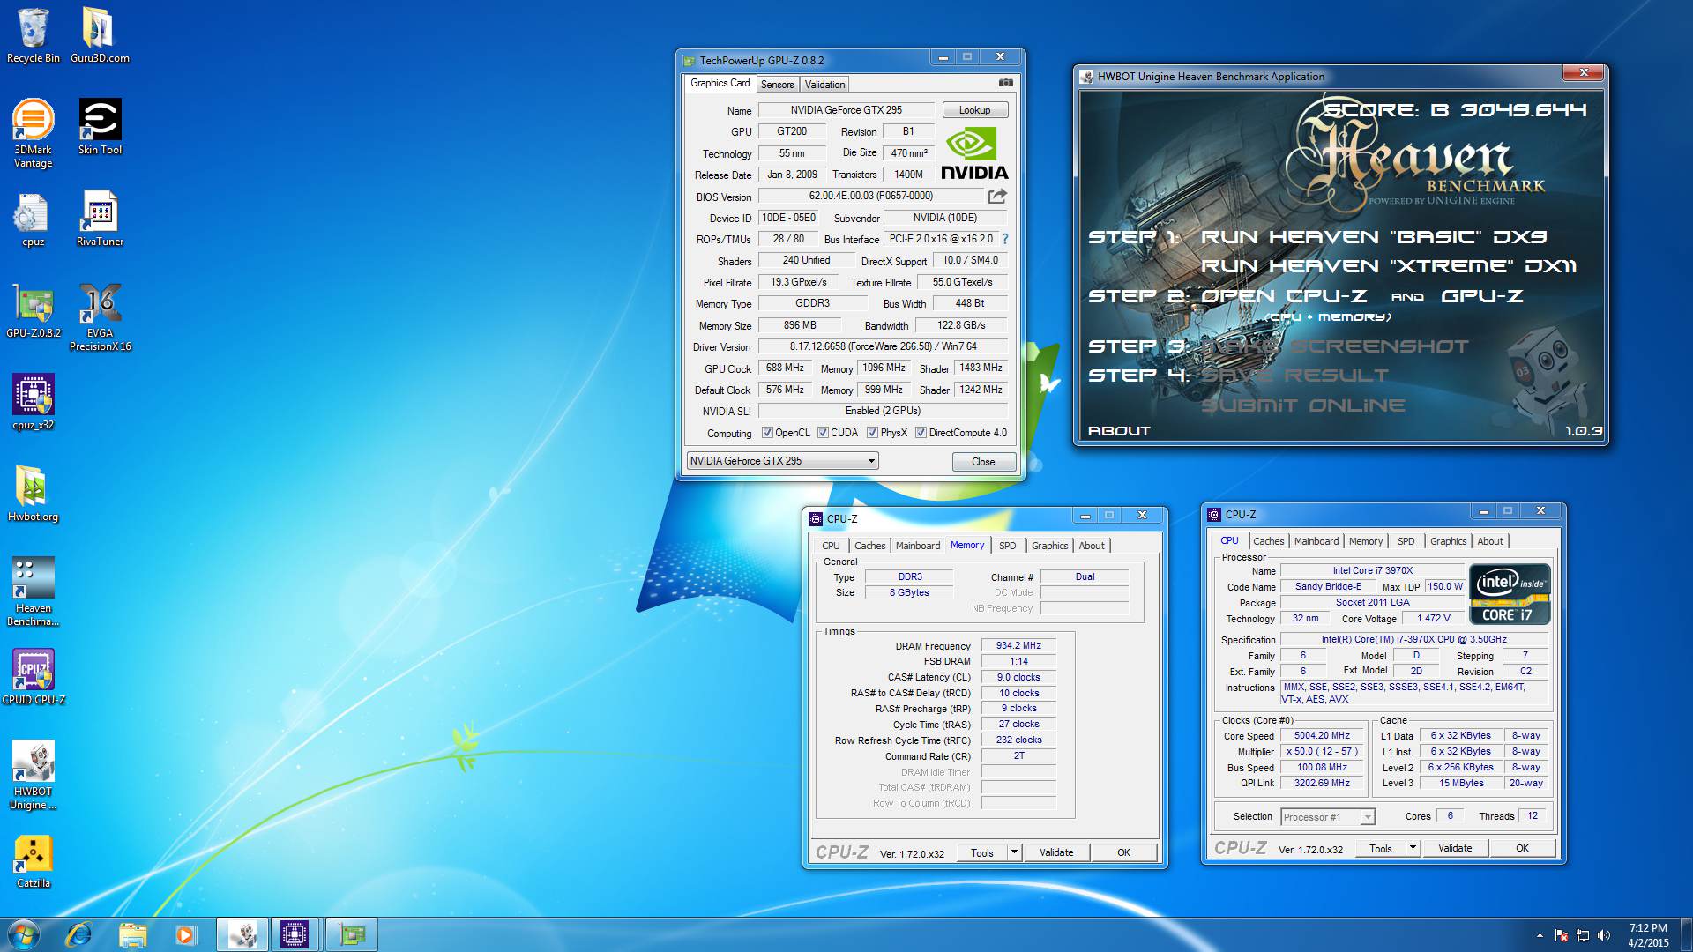Switch to CPU-Z taskbar item
The height and width of the screenshot is (952, 1693).
point(295,934)
